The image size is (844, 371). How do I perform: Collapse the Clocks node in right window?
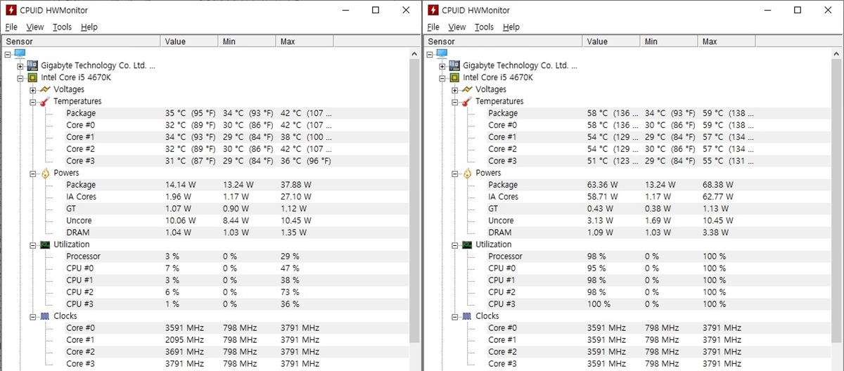pyautogui.click(x=455, y=316)
